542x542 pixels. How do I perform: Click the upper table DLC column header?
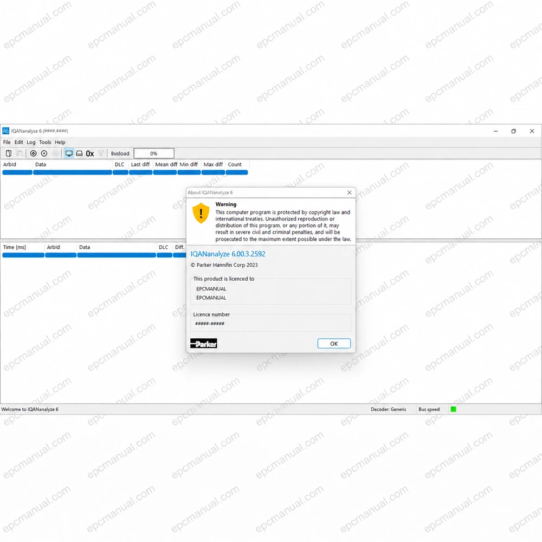click(x=120, y=165)
